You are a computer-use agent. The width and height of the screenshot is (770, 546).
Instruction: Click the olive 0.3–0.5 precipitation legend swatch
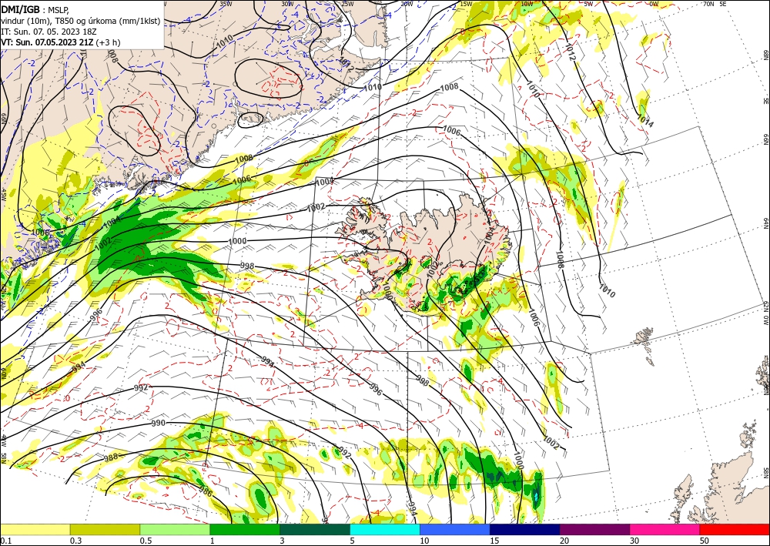pos(105,529)
